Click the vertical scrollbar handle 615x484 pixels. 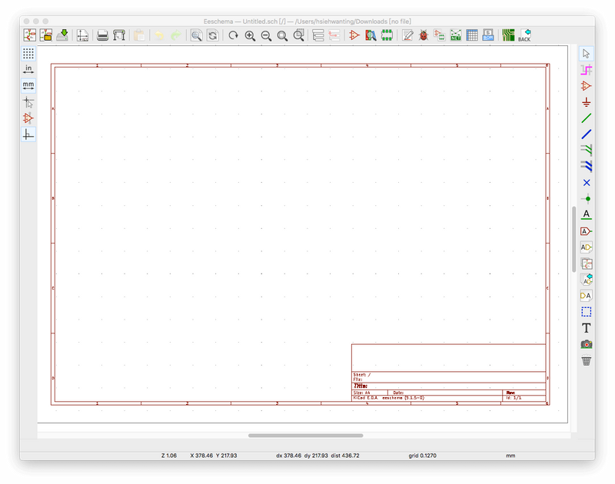click(x=573, y=238)
